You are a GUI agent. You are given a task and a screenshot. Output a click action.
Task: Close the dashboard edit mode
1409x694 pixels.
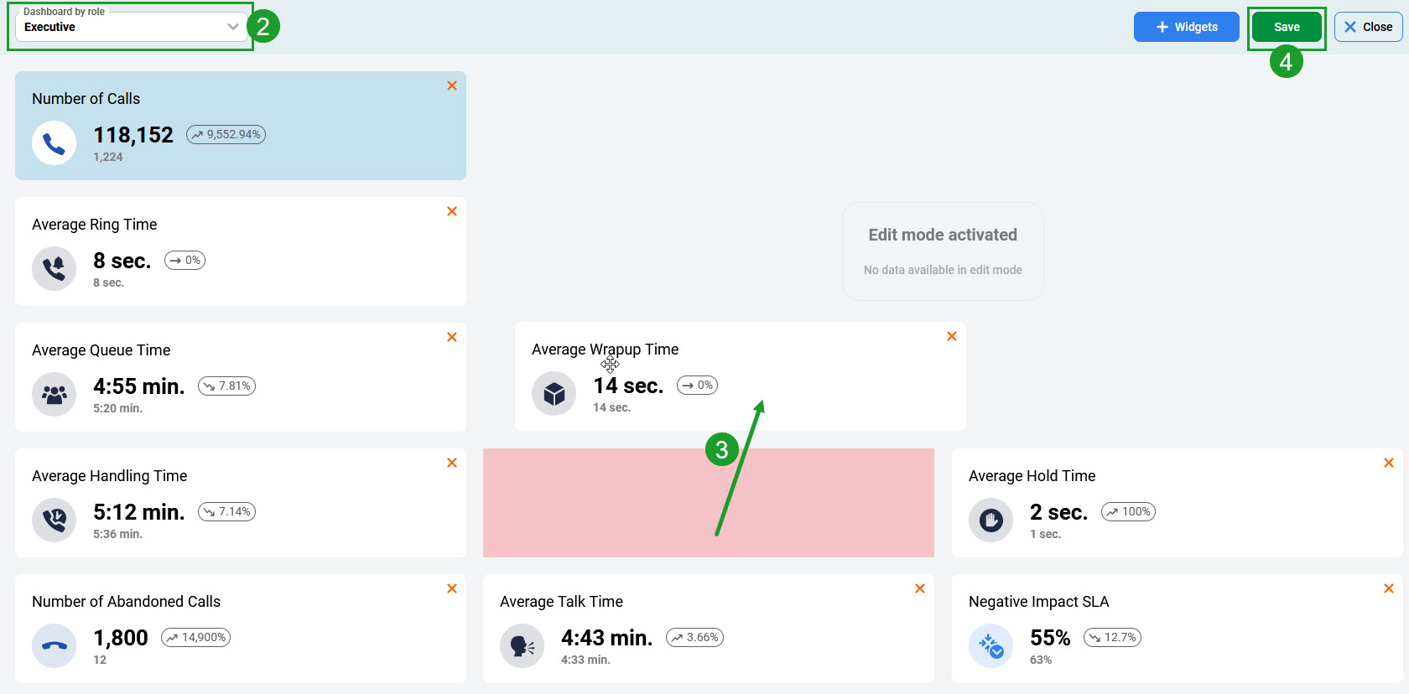1368,27
